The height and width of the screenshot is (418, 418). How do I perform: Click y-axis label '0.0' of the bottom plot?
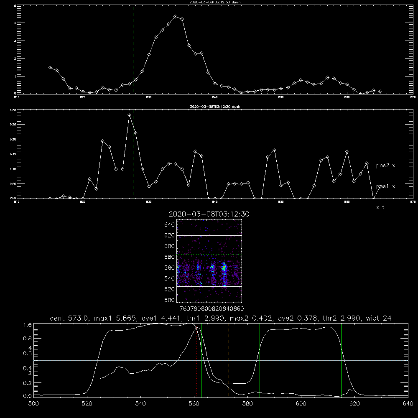(x=28, y=396)
